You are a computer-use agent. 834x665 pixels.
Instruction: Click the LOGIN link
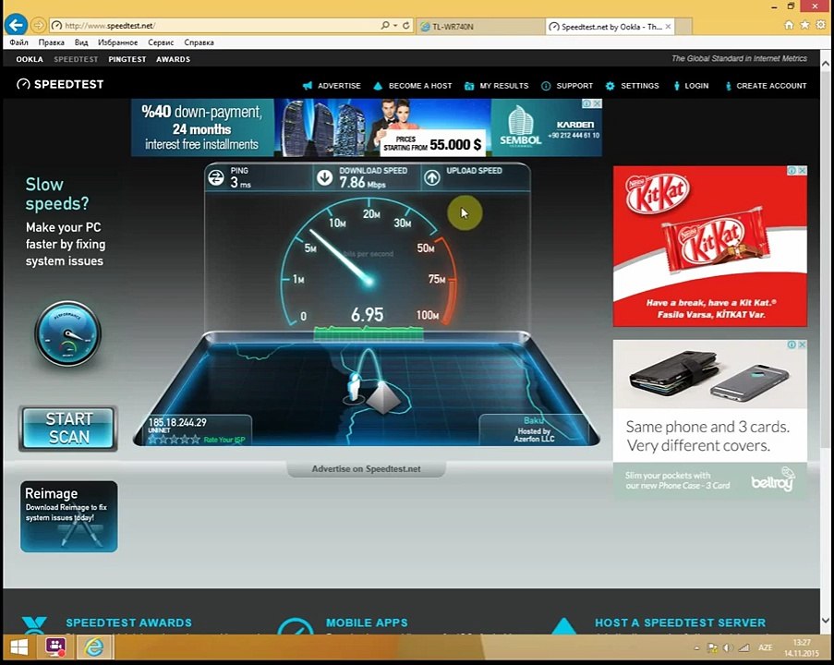click(696, 86)
